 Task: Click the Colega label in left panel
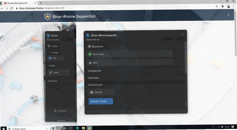(52, 66)
